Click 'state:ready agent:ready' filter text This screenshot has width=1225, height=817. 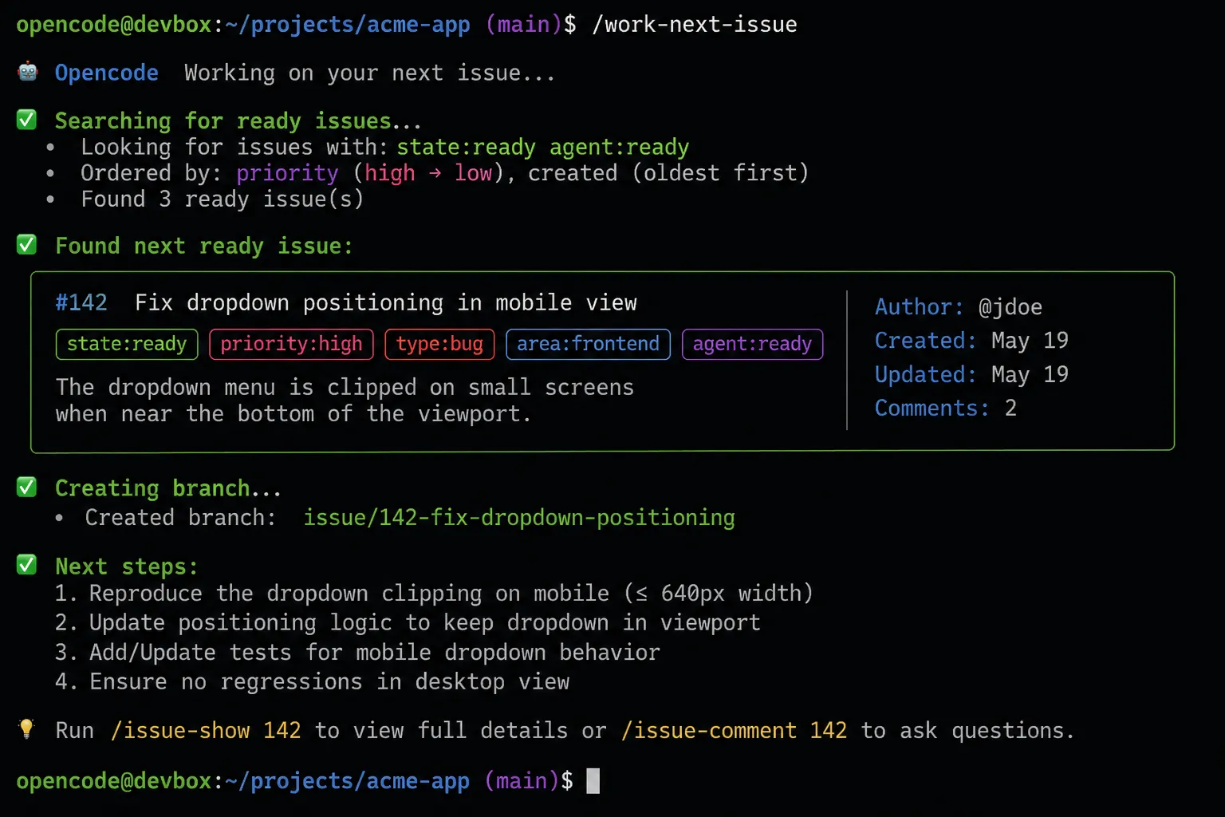542,148
